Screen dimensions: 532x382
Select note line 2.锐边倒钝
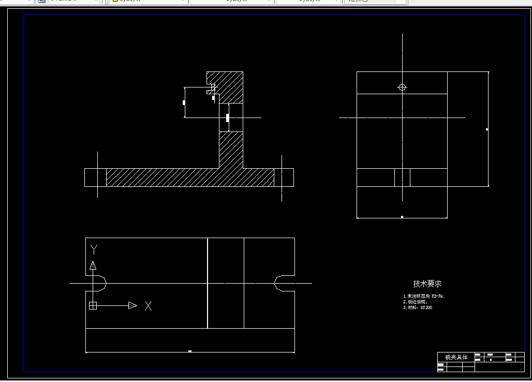coord(415,302)
